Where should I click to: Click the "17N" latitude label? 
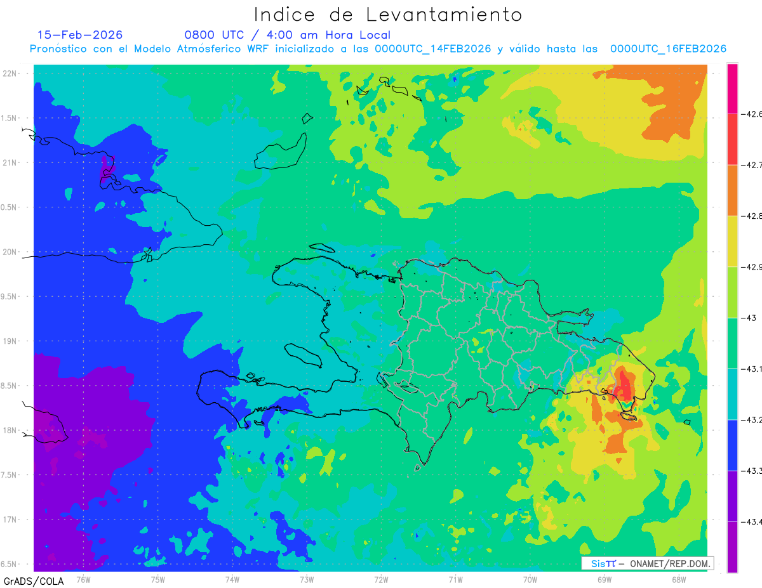(x=10, y=519)
